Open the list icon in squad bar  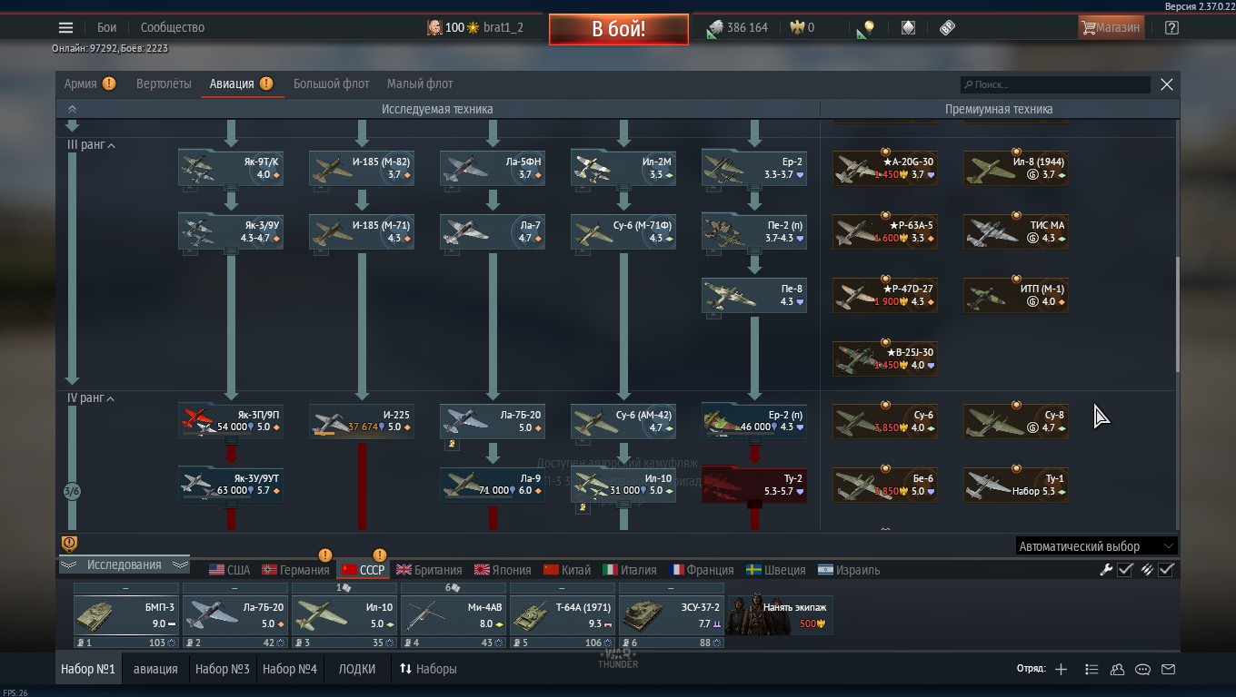click(x=1091, y=669)
